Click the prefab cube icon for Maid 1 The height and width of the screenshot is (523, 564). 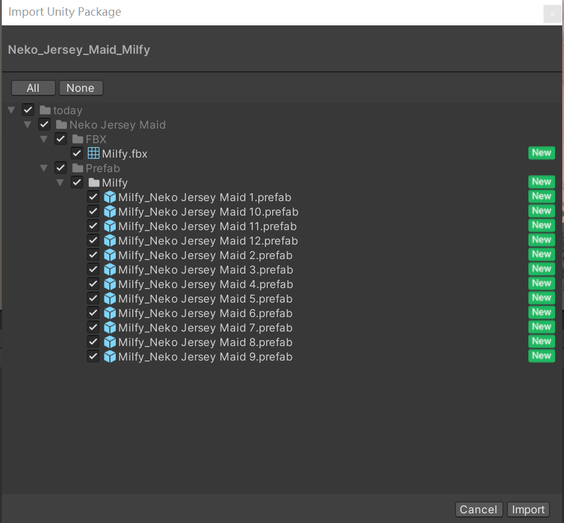click(110, 197)
